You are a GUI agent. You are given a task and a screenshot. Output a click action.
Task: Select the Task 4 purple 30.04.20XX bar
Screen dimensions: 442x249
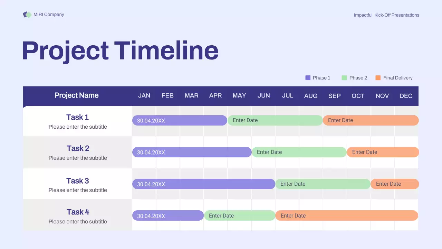click(x=168, y=216)
